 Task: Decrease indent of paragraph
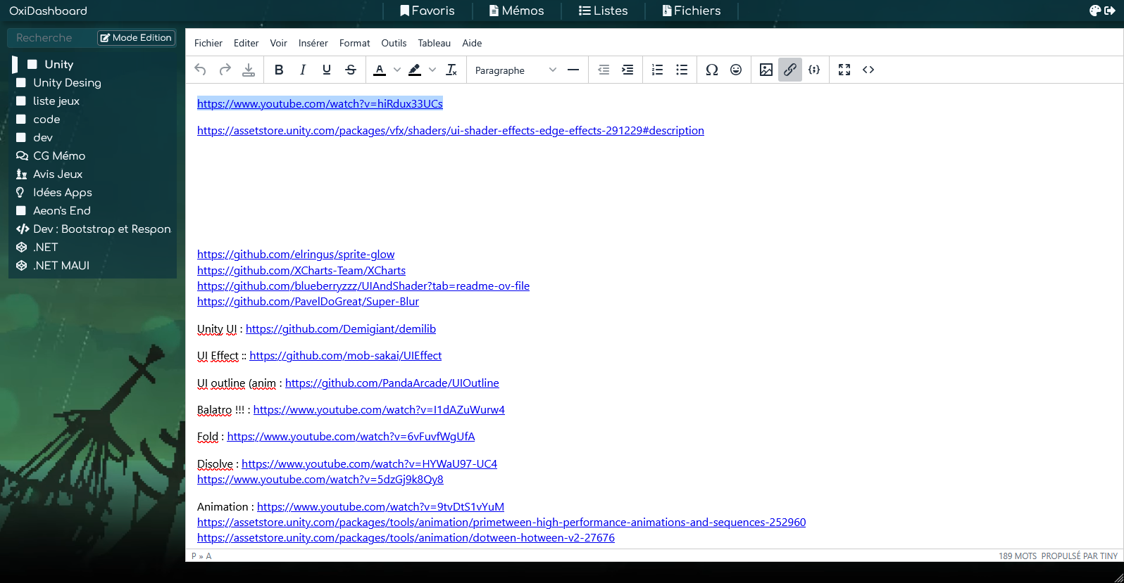click(x=604, y=70)
